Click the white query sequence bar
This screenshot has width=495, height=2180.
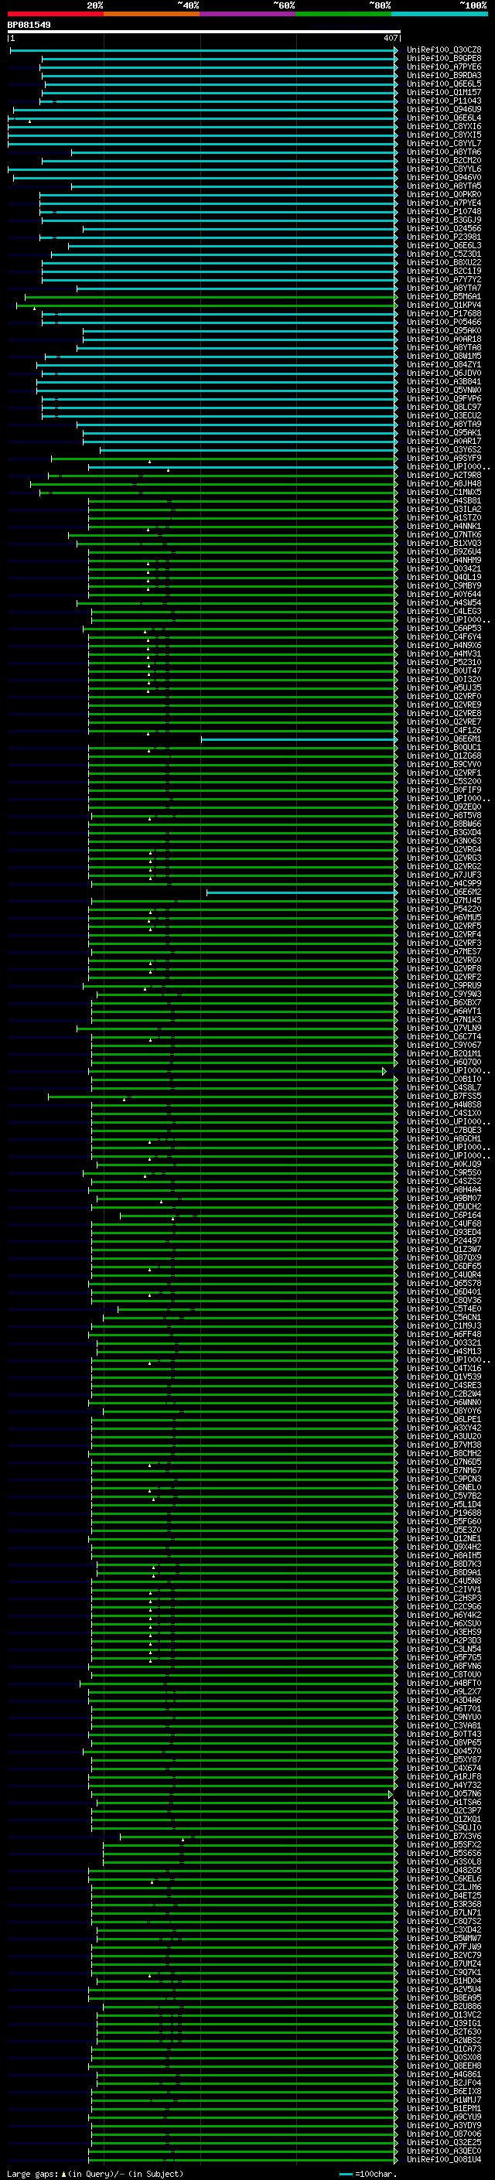pos(203,31)
